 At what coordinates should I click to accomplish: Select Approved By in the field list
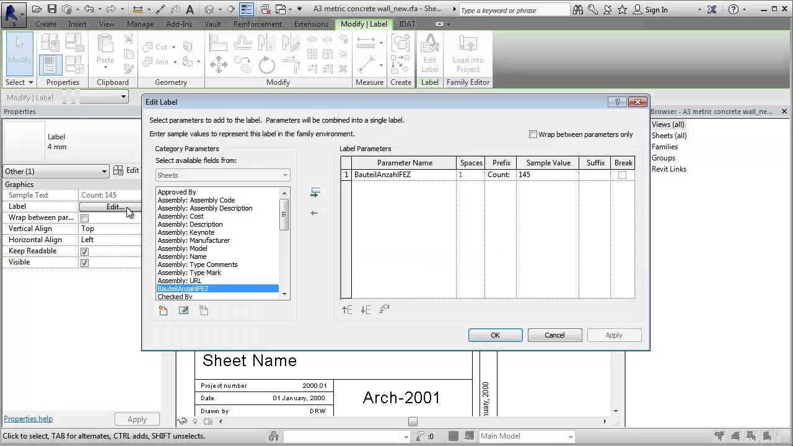pos(177,192)
